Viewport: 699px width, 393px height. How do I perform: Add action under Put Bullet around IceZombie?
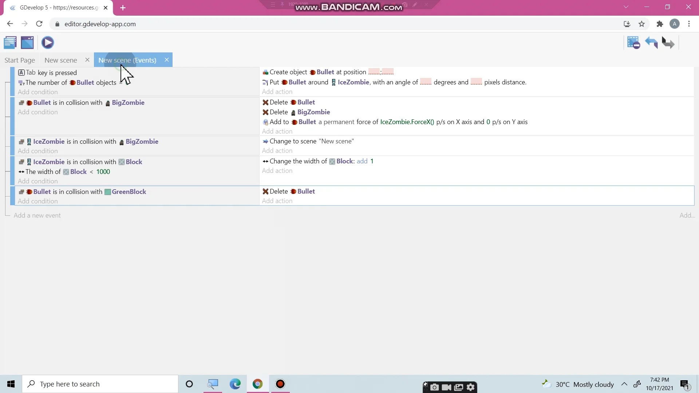277,92
